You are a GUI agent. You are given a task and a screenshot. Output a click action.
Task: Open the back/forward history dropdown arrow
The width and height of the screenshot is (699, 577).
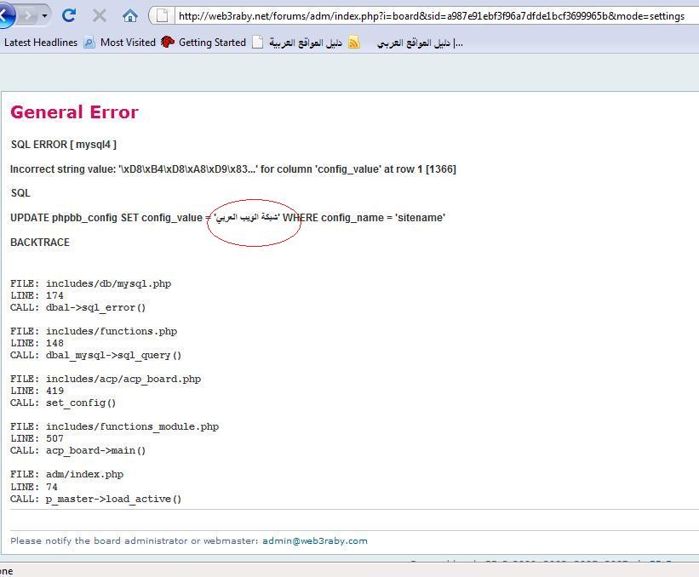(45, 15)
